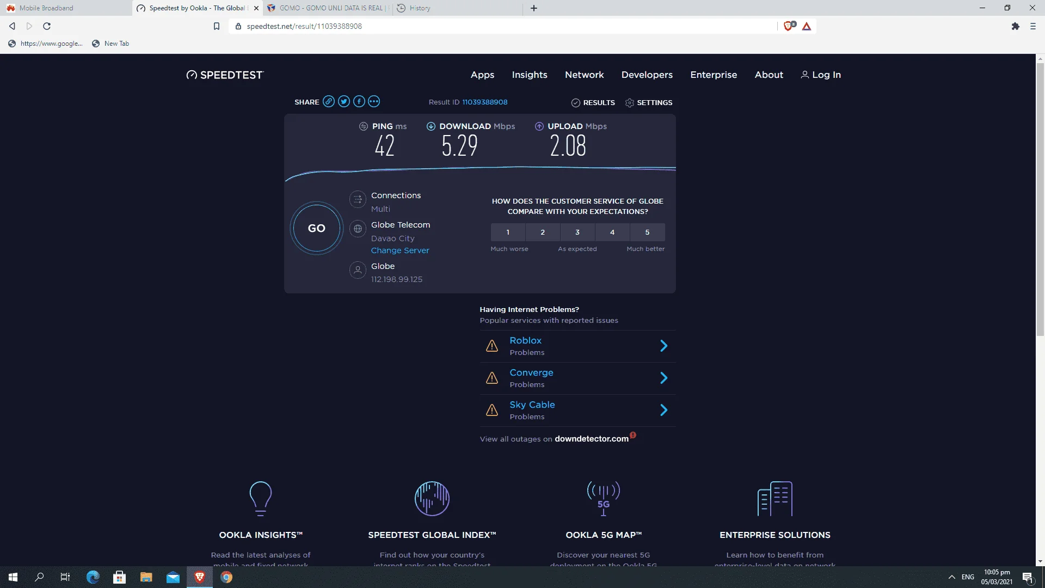Open the Developers menu

[647, 75]
